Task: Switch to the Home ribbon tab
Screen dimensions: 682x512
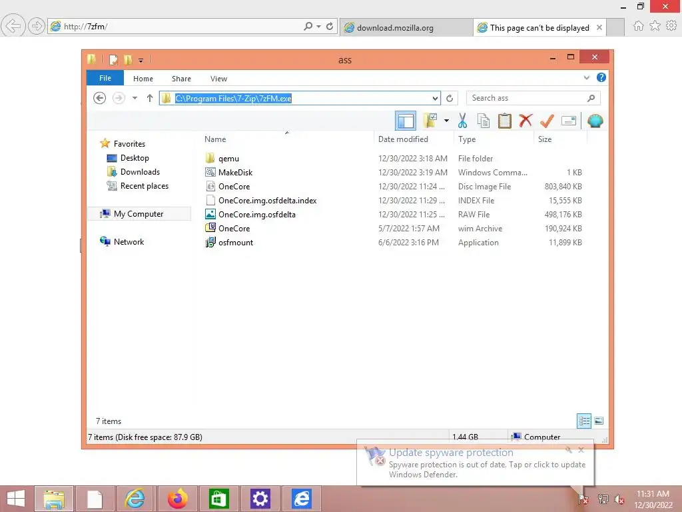Action: [143, 79]
